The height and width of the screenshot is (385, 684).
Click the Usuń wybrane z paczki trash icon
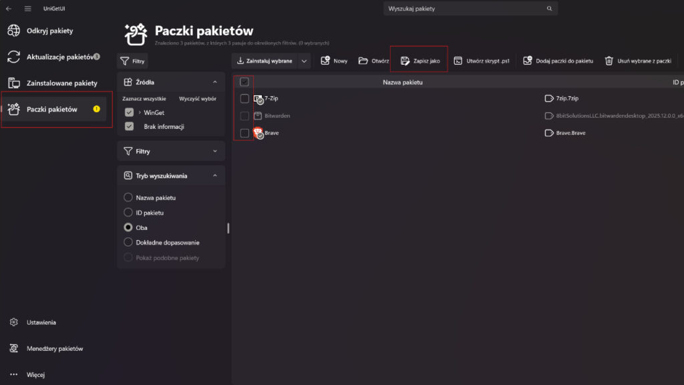point(609,59)
